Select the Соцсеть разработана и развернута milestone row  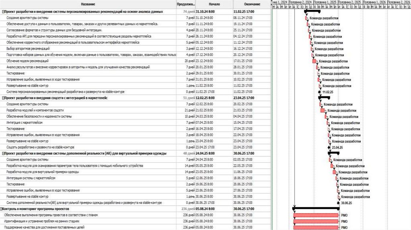coord(41,147)
